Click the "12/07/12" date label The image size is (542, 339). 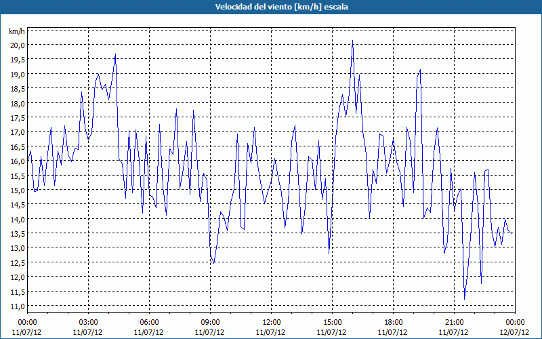(x=514, y=332)
